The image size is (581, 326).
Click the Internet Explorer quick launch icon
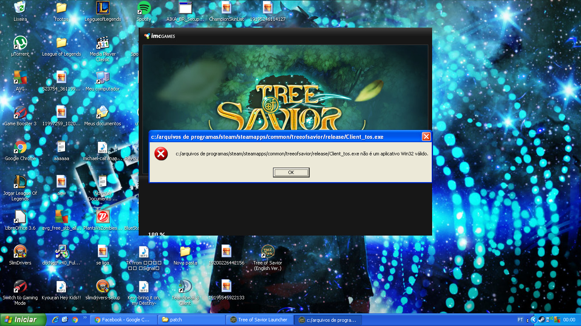coord(55,320)
